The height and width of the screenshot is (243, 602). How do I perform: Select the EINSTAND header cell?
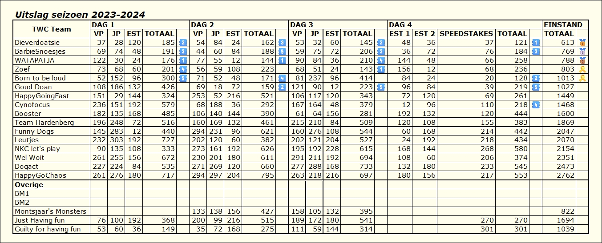tap(563, 25)
